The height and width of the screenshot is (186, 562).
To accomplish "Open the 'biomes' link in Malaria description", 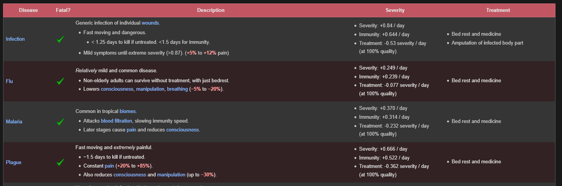I will (128, 111).
